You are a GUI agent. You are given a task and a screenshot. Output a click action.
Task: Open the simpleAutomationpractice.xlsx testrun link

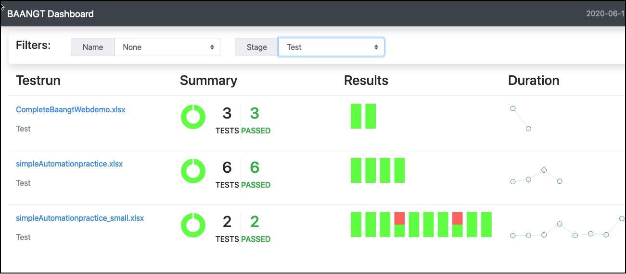coord(69,164)
